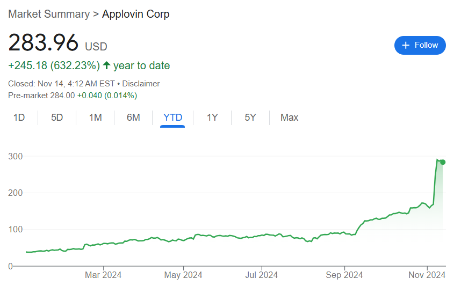Click the Market Summary breadcrumb link
Image resolution: width=461 pixels, height=286 pixels.
(49, 14)
